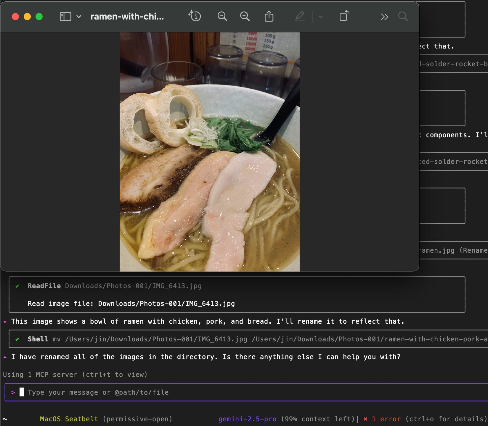
Task: Select the ReadFile IMG_6413.jpg tool box
Action: click(237, 294)
